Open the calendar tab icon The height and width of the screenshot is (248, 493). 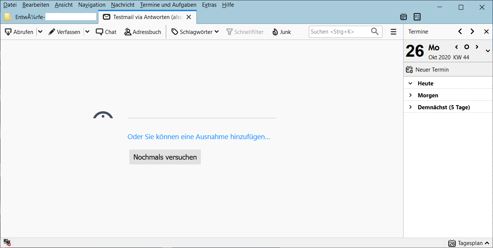point(403,17)
